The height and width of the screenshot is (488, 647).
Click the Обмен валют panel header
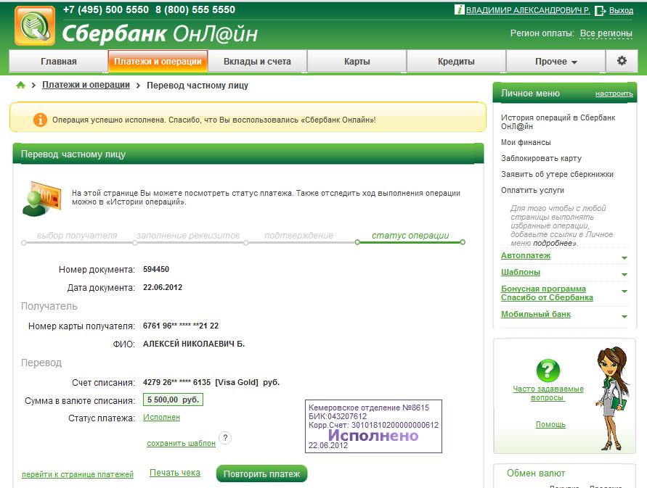pyautogui.click(x=536, y=473)
